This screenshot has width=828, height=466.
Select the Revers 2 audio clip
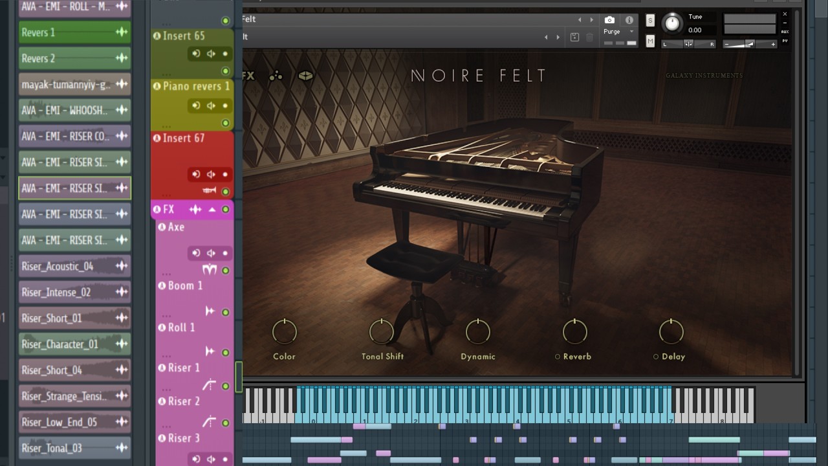coord(74,58)
